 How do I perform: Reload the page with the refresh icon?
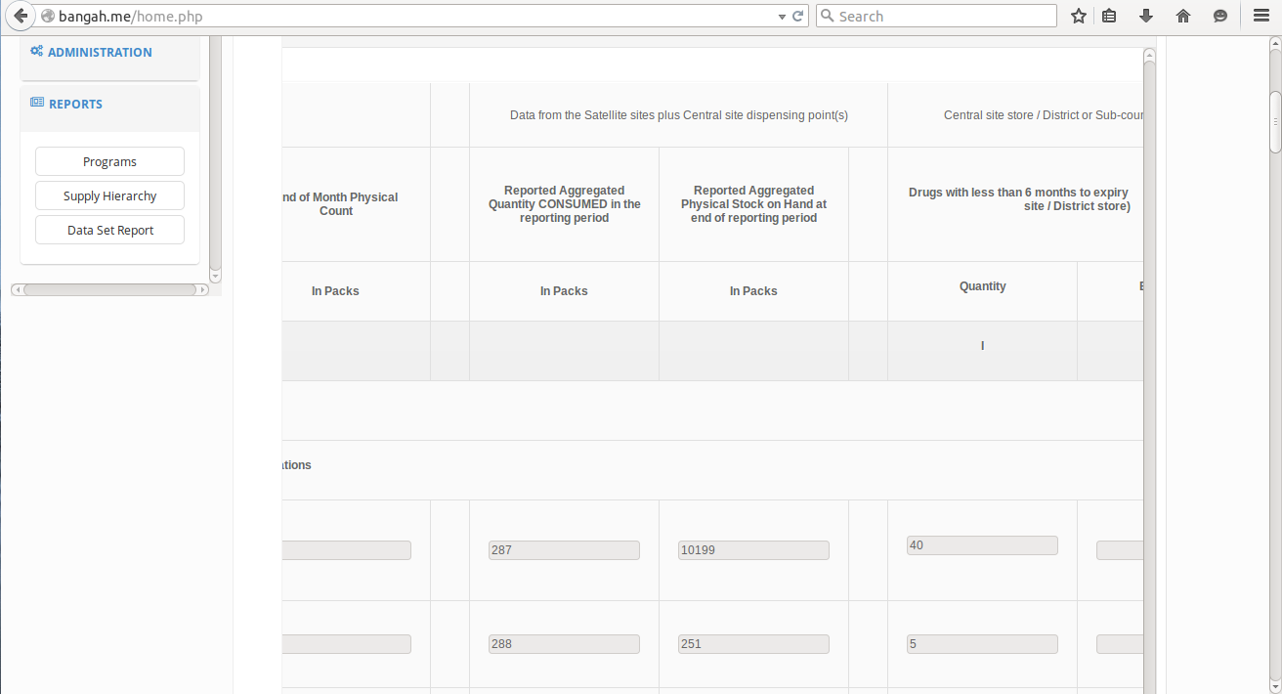coord(797,16)
